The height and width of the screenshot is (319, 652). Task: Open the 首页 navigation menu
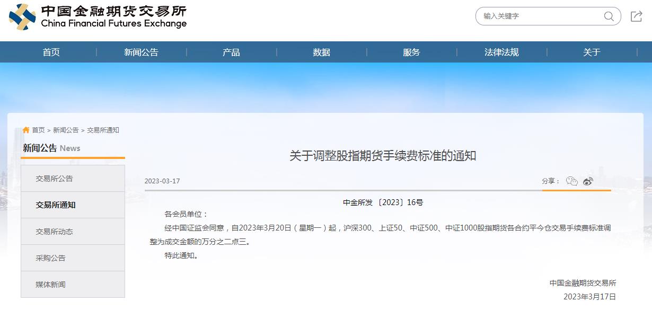coord(51,52)
